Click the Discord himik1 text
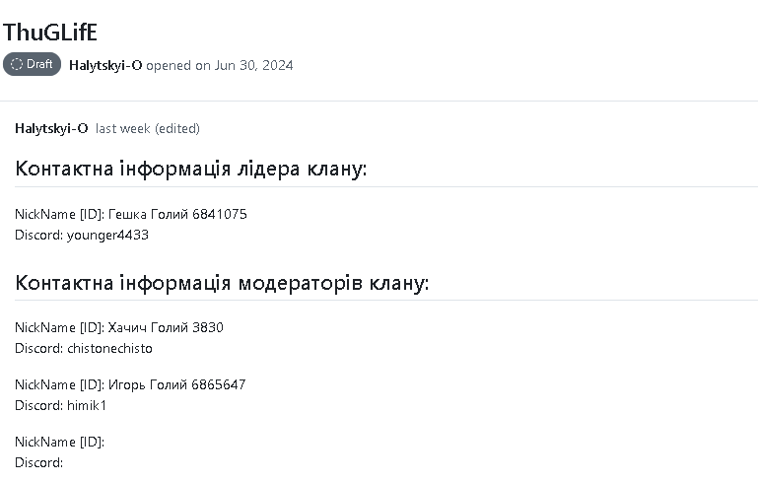 click(x=60, y=405)
